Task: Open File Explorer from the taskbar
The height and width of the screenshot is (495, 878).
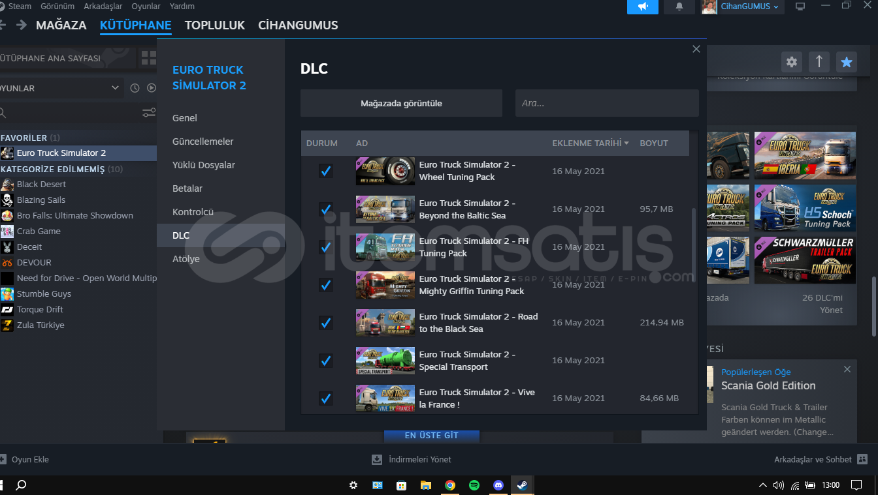Action: pyautogui.click(x=426, y=485)
